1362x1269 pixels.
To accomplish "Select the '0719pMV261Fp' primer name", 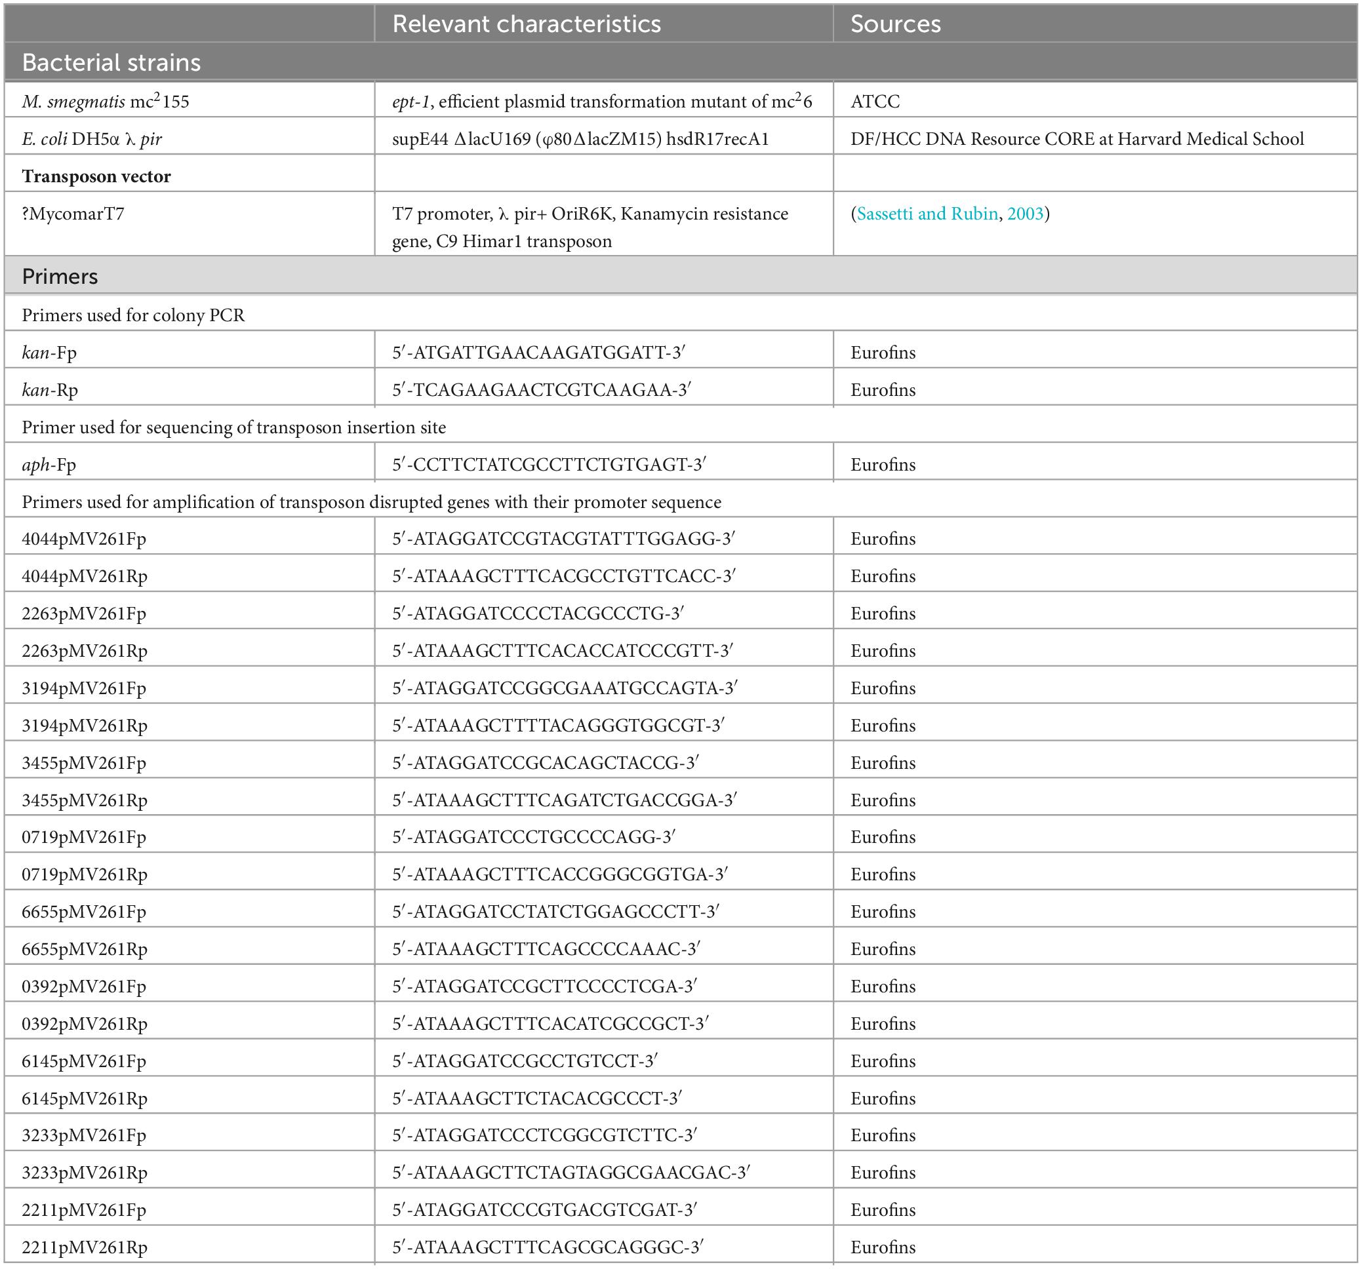I will (x=83, y=837).
